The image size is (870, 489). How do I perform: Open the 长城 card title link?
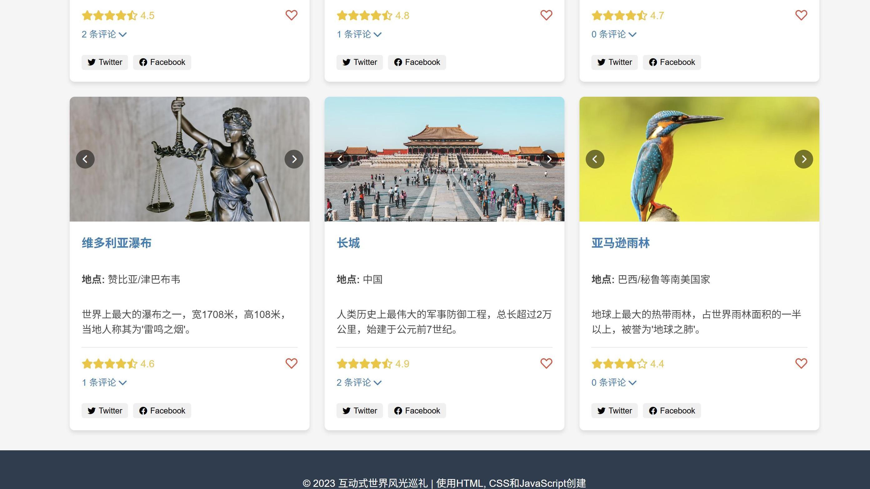[x=348, y=243]
